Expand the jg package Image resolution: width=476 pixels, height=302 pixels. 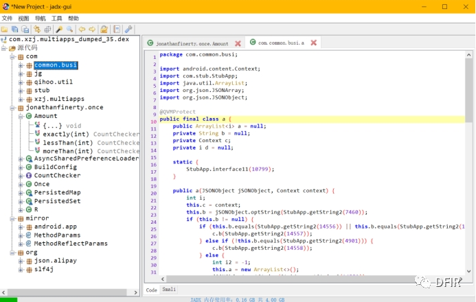point(21,73)
